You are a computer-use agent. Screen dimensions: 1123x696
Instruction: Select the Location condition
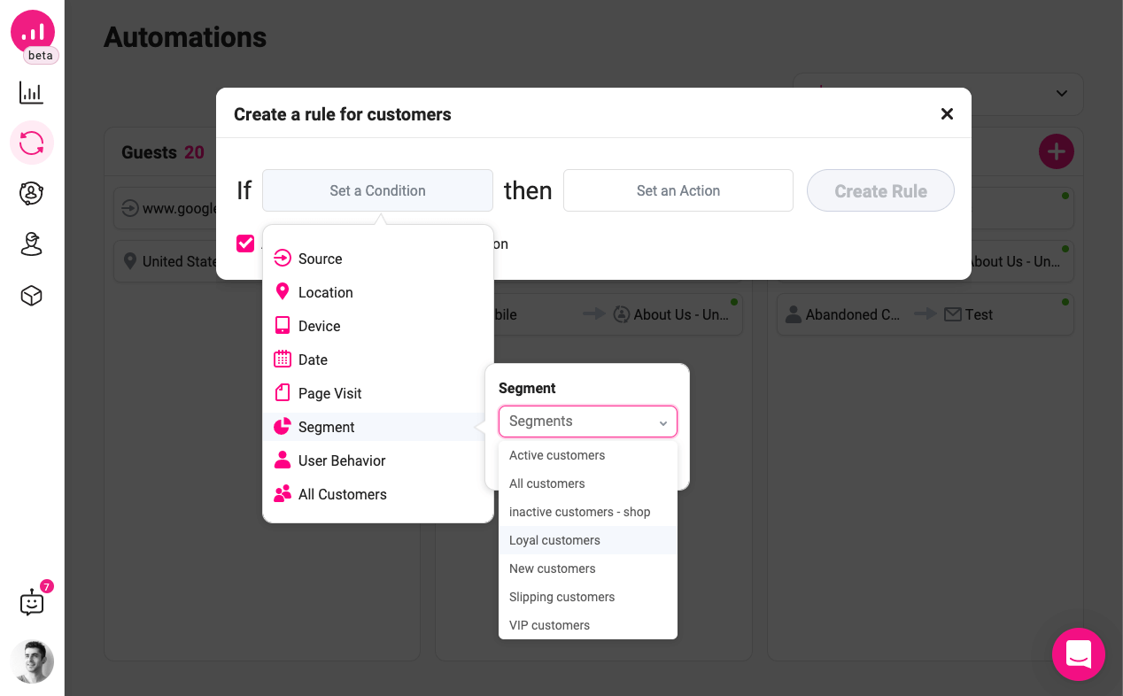pos(378,292)
